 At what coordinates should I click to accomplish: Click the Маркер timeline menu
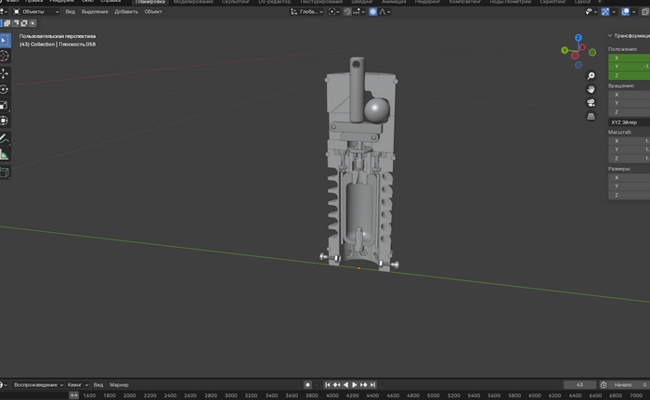pyautogui.click(x=119, y=384)
